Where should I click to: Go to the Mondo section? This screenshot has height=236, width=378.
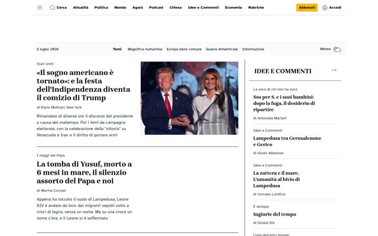(120, 8)
